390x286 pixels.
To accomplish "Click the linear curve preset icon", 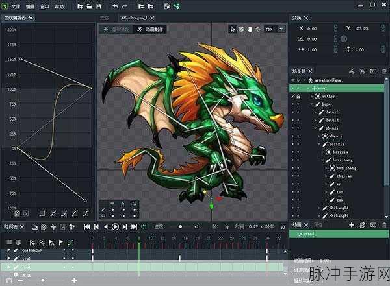I will (53, 213).
